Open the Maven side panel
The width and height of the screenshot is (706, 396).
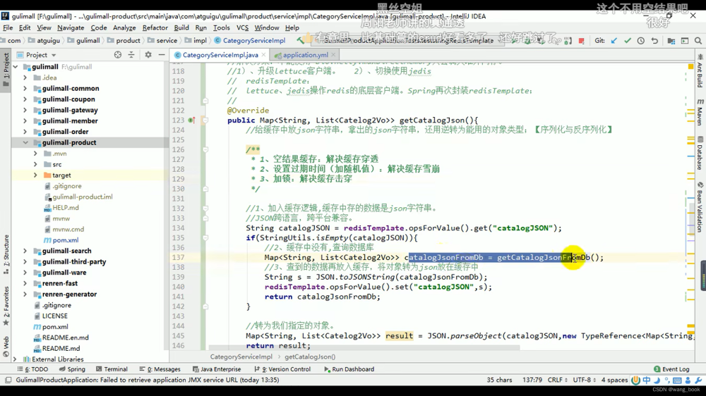pyautogui.click(x=700, y=112)
